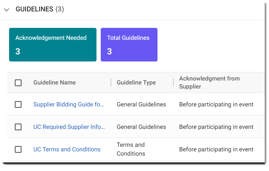Image resolution: width=269 pixels, height=171 pixels.
Task: Check the select-all checkbox in table header
Action: pyautogui.click(x=18, y=82)
